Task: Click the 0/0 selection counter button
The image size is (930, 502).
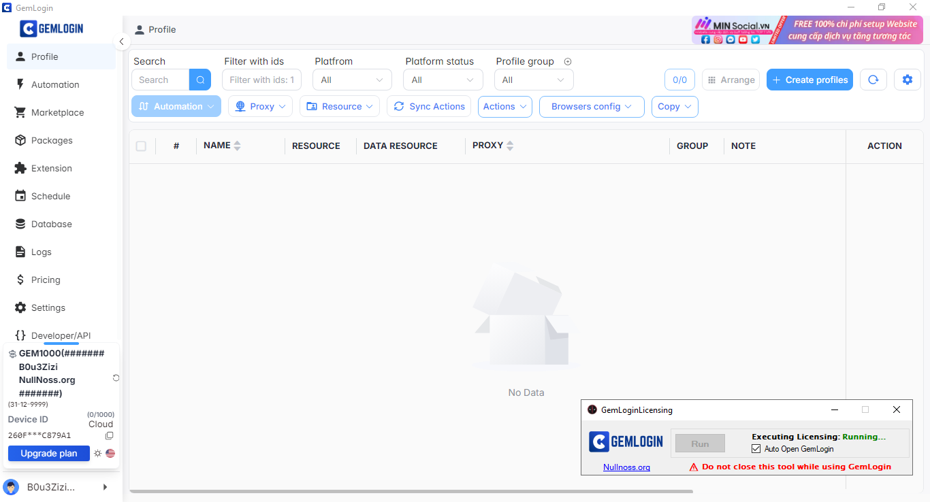Action: [679, 80]
